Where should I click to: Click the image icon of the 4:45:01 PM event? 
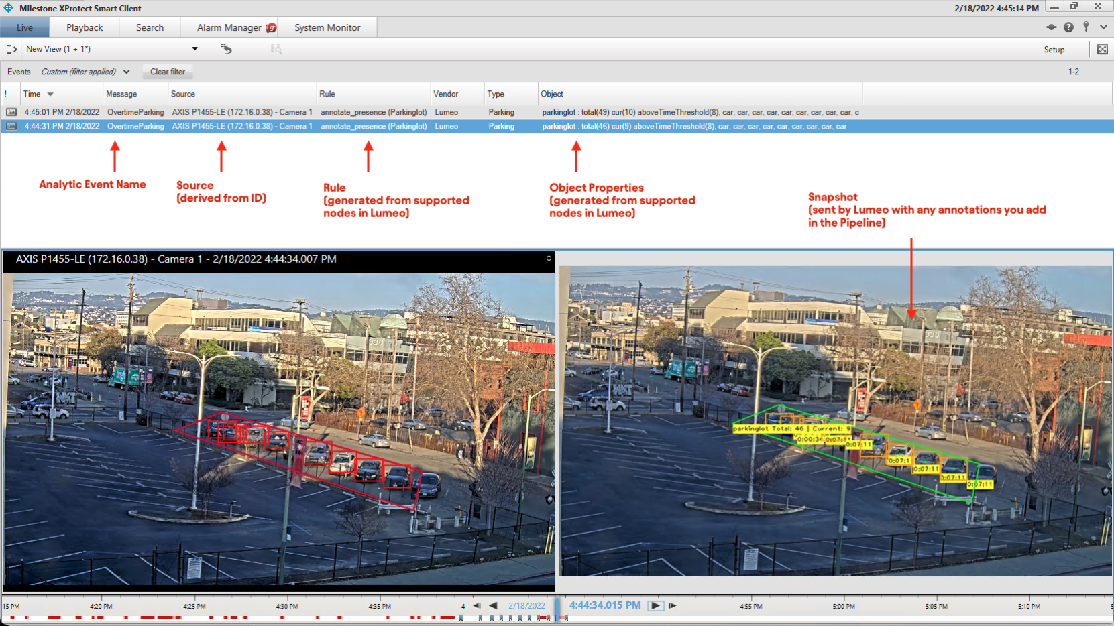point(11,113)
